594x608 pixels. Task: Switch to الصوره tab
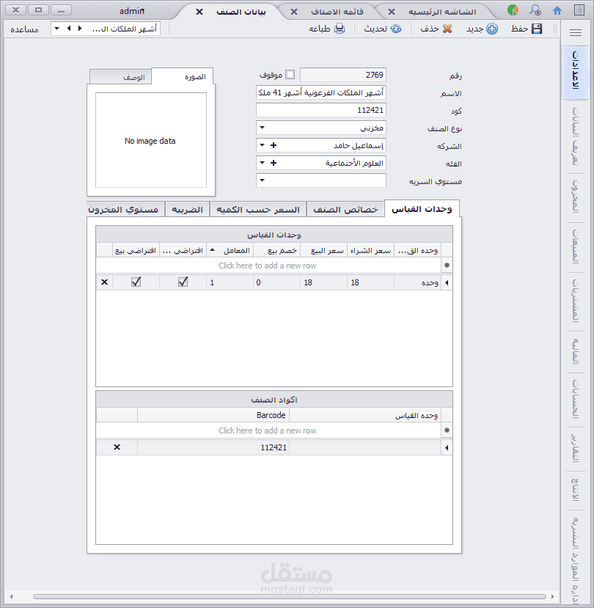(182, 76)
